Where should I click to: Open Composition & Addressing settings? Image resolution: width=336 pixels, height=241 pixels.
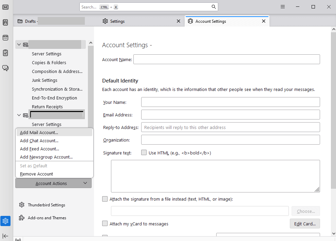point(57,71)
